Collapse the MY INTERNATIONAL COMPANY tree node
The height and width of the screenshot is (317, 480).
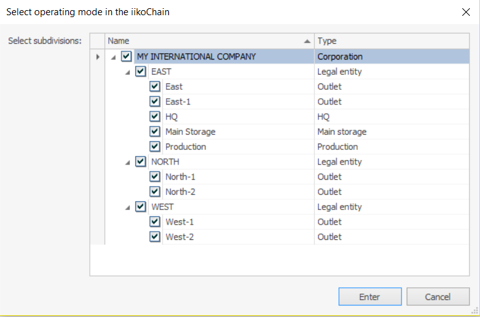[113, 57]
